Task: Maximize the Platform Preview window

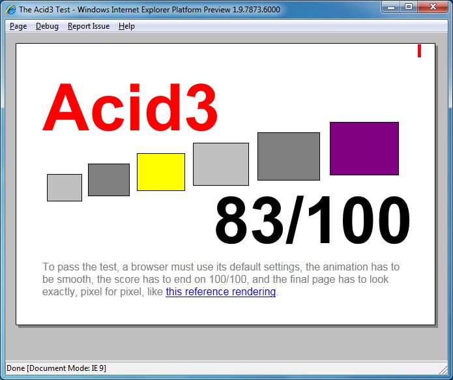Action: point(409,7)
